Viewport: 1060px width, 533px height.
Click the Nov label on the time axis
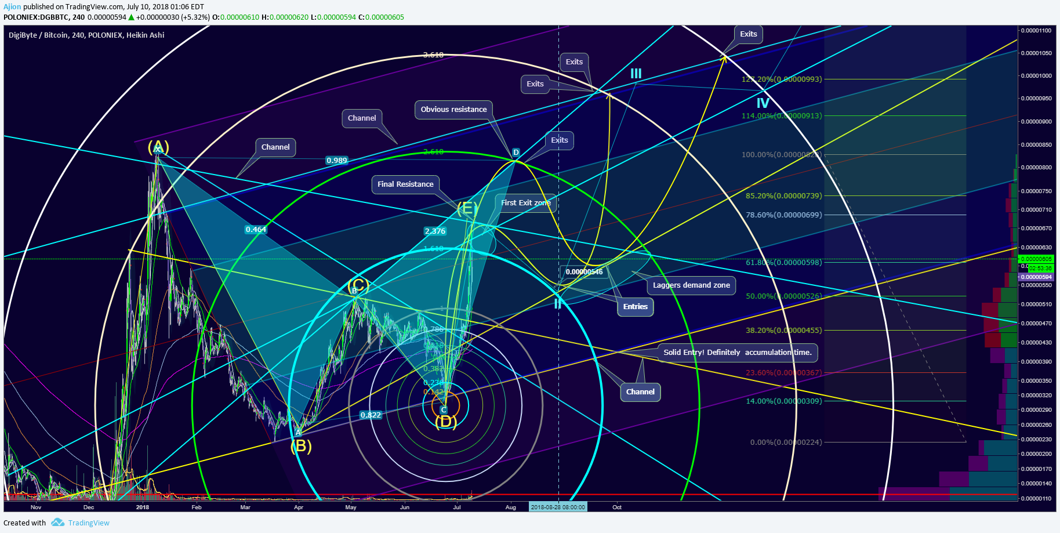tap(36, 507)
